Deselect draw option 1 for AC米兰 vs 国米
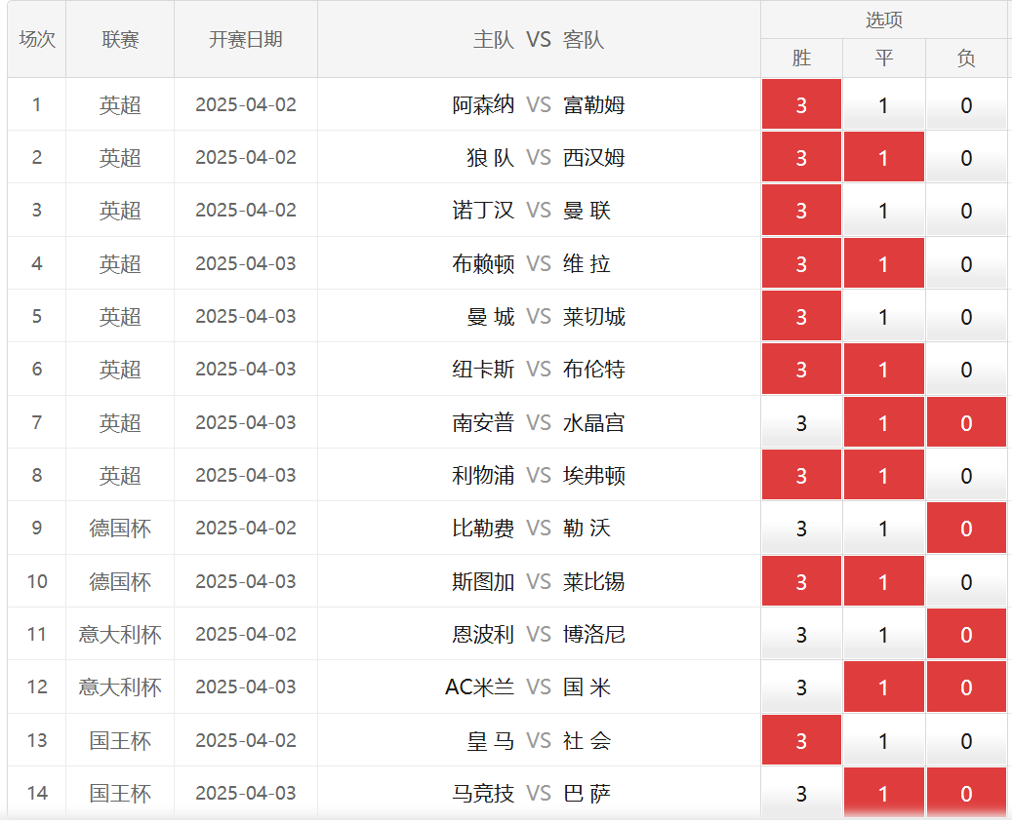Viewport: 1012px width, 824px height. [883, 687]
